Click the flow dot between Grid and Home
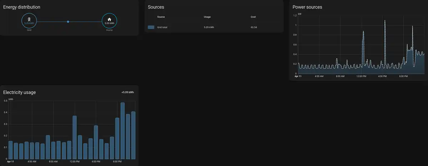This screenshot has height=166, width=428. [68, 22]
